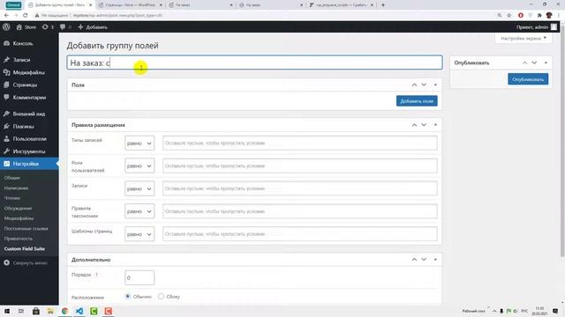This screenshot has width=565, height=317.
Task: Open Внешний вид in the sidebar
Action: coord(28,114)
